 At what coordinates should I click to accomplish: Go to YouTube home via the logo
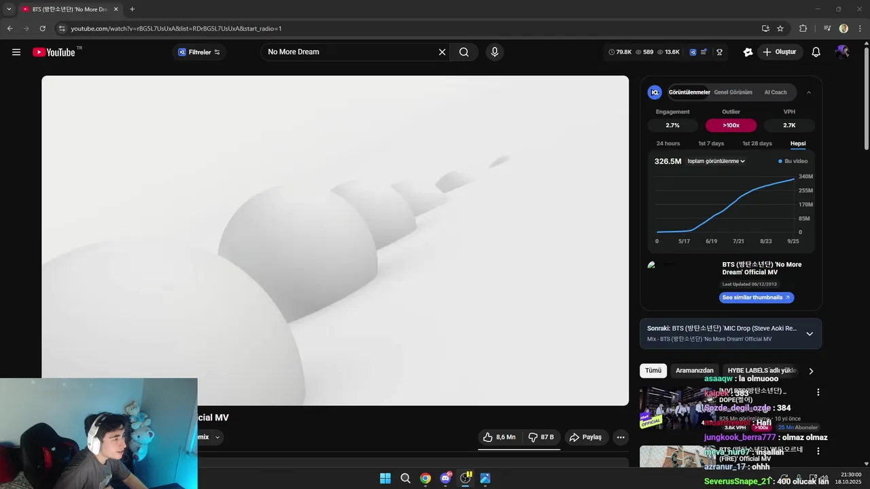pyautogui.click(x=54, y=52)
